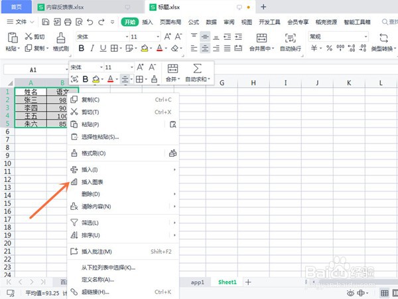Choose 选择性粘贴(S) from context menu
This screenshot has height=299, width=398.
(123, 137)
